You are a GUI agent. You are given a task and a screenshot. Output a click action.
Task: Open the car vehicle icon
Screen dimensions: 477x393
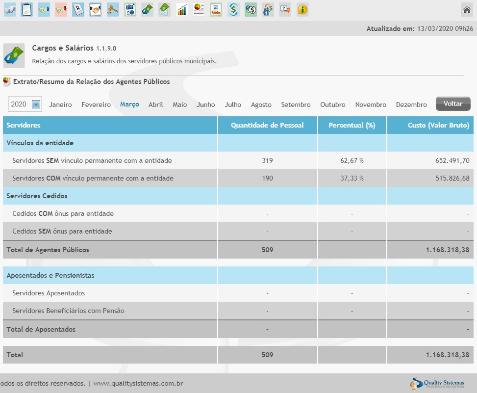216,9
